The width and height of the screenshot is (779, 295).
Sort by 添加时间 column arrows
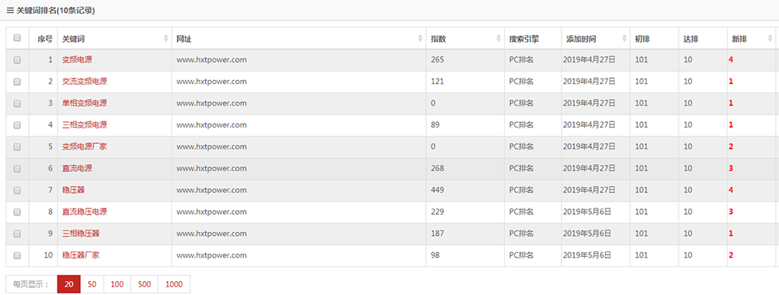pyautogui.click(x=625, y=38)
